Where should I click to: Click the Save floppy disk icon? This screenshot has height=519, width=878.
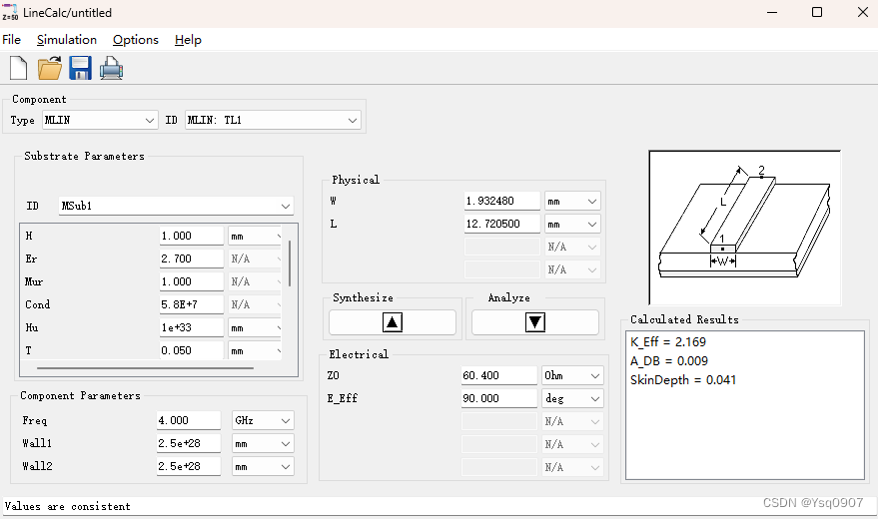pos(80,68)
